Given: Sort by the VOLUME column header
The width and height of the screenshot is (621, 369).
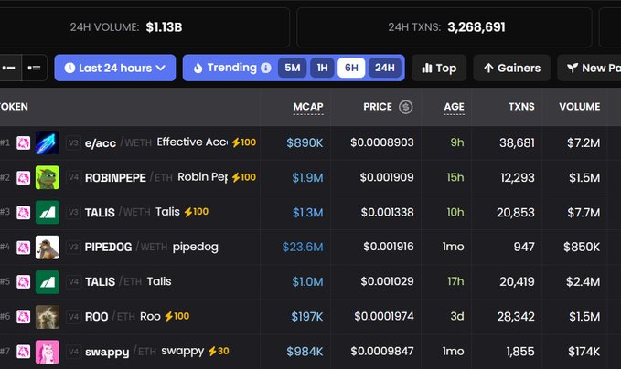Looking at the screenshot, I should (x=580, y=107).
